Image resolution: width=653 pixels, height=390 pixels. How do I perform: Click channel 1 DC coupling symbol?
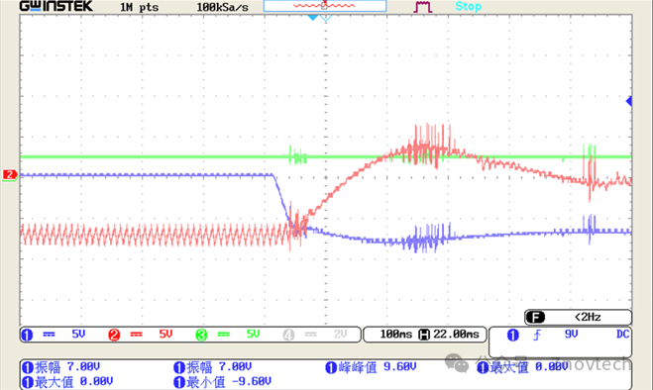[x=50, y=335]
